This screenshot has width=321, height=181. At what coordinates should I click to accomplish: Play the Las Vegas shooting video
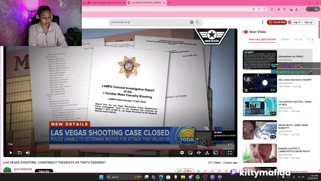pos(11,153)
